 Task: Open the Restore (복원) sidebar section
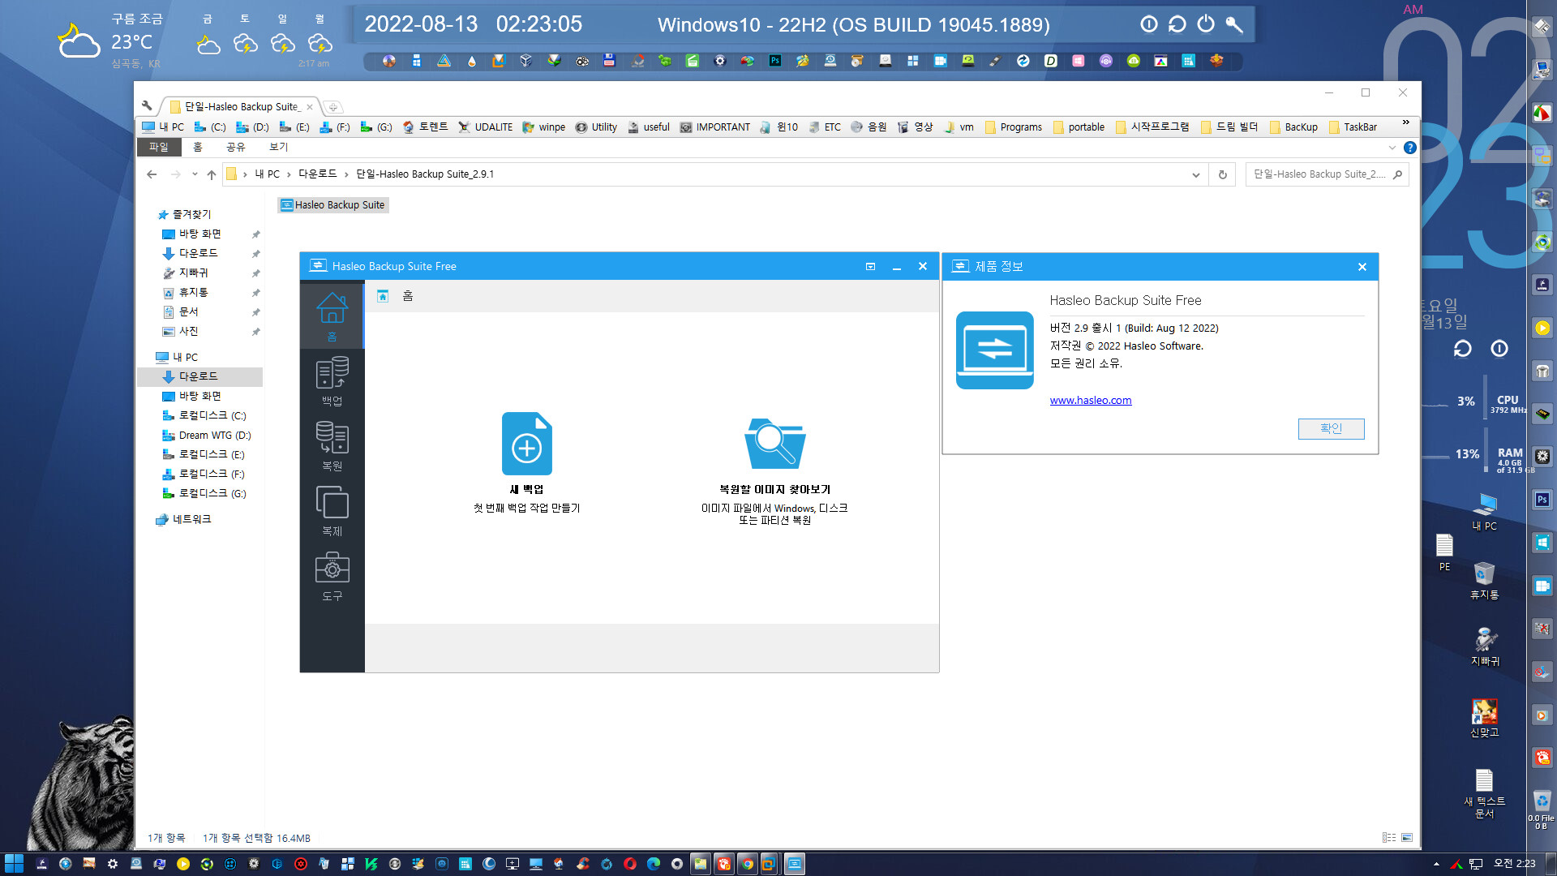(x=332, y=446)
